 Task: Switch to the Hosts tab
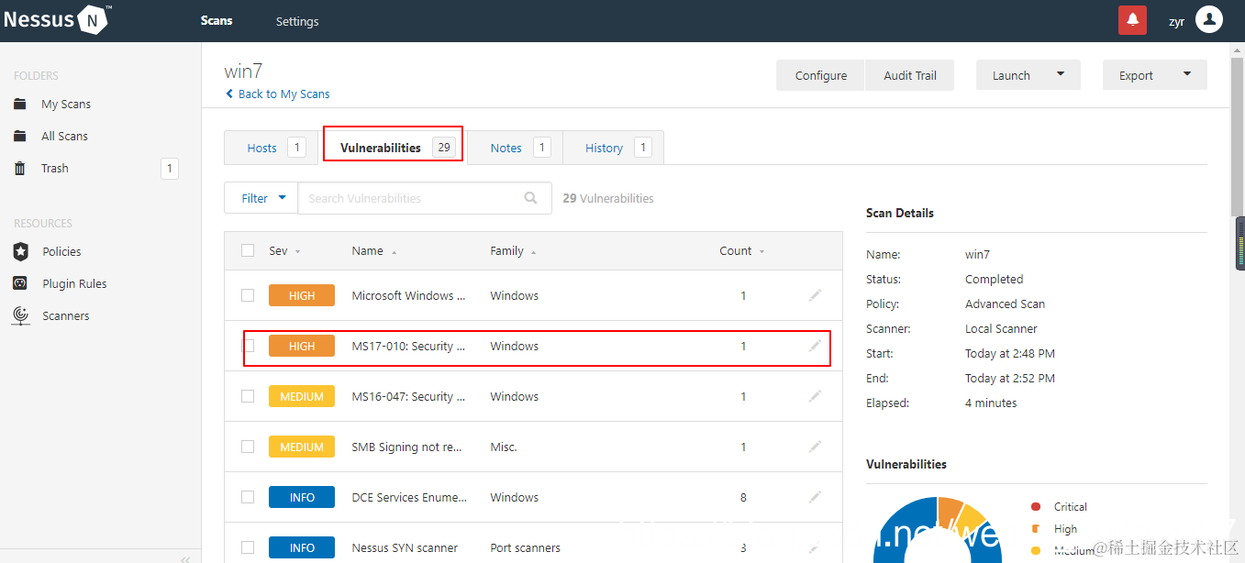(272, 148)
